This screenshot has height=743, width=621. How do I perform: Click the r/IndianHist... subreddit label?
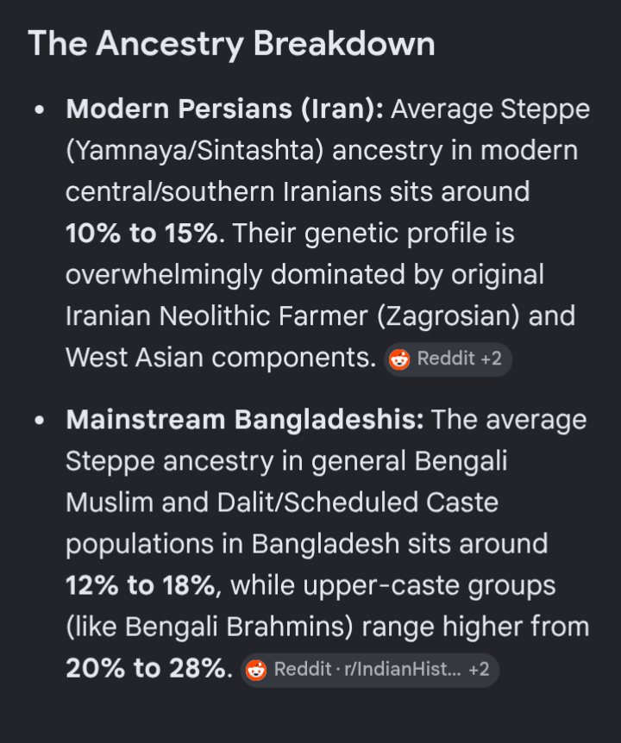(403, 670)
